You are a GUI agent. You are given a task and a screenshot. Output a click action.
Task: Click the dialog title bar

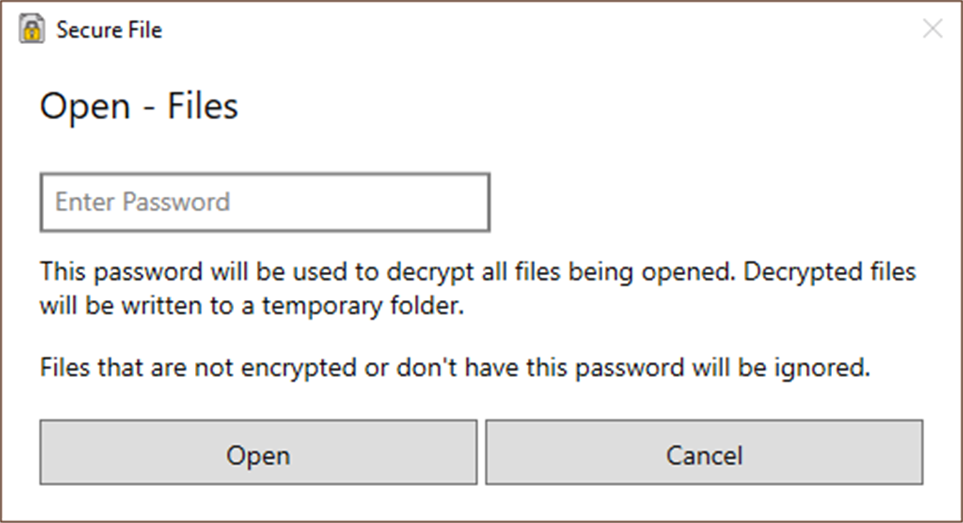482,29
